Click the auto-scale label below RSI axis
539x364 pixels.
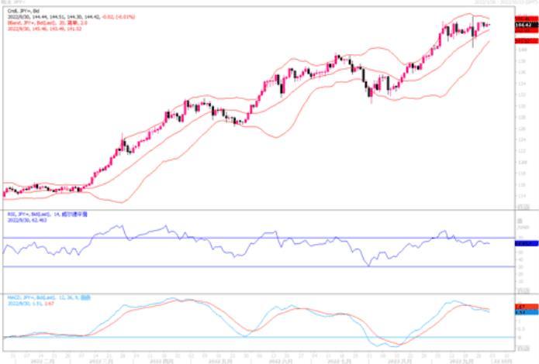pyautogui.click(x=523, y=290)
